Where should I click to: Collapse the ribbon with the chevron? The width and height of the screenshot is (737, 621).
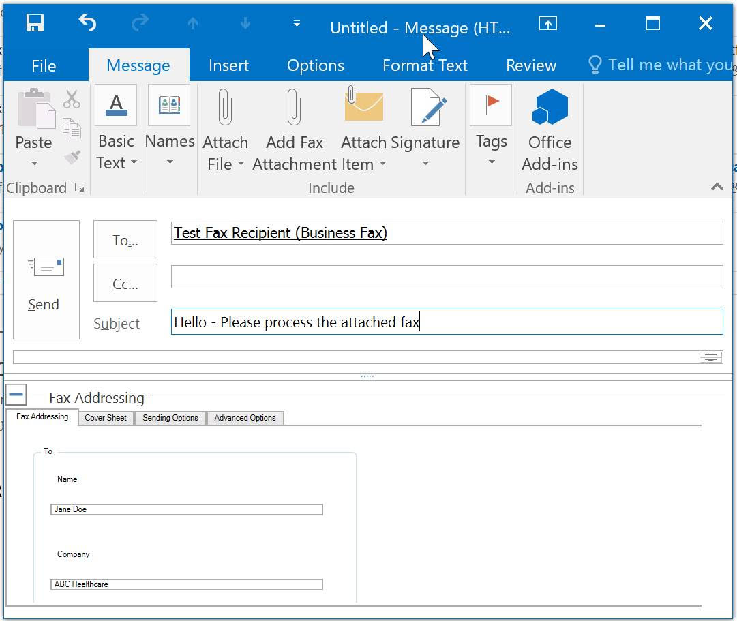click(717, 186)
